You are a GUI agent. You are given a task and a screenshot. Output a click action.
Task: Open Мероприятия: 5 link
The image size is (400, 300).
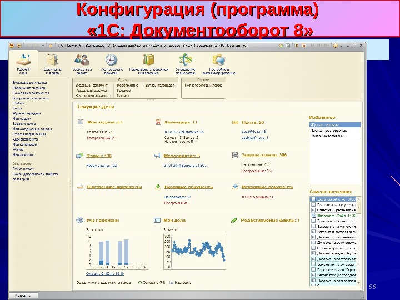click(182, 156)
